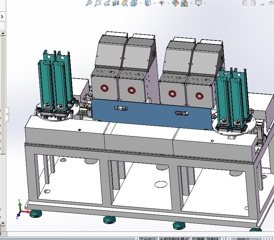Expand the Apply Scene dropdown arrow
This screenshot has width=274, height=240.
pos(191,3)
